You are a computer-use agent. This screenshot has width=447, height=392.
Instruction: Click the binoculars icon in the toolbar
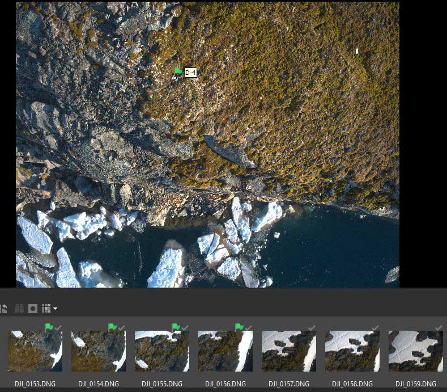click(19, 309)
